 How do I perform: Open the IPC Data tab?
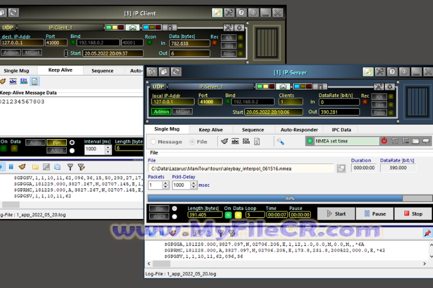coord(342,130)
